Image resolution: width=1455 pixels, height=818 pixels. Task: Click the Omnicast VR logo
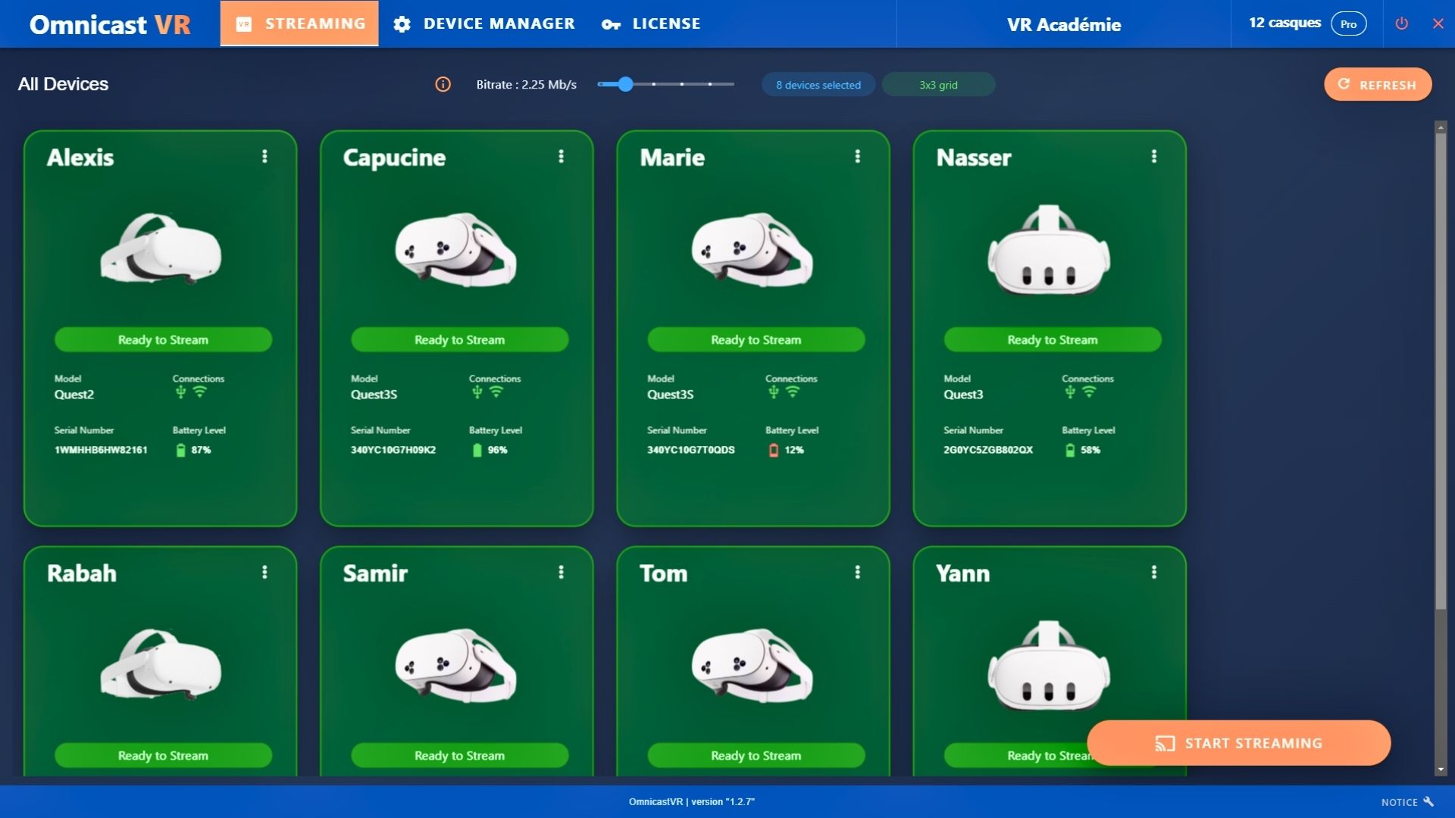click(x=110, y=24)
